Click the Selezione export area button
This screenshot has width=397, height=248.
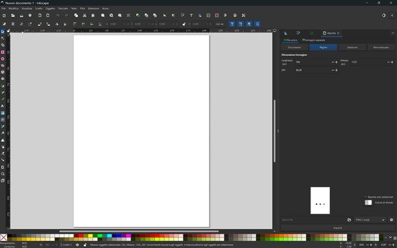[x=352, y=48]
